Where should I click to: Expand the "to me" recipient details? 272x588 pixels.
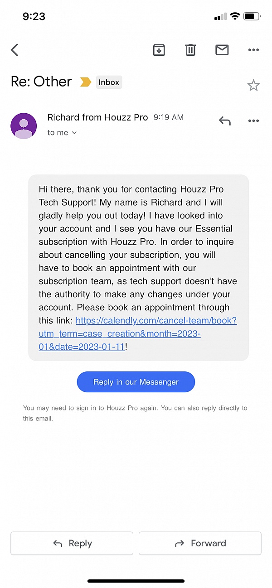62,133
